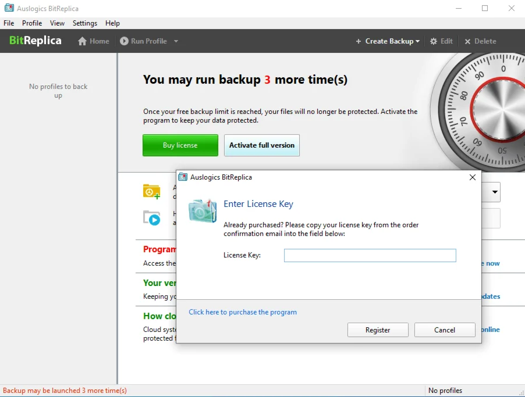The height and width of the screenshot is (397, 525).
Task: Click the plus icon beside Create Backup
Action: click(x=359, y=41)
